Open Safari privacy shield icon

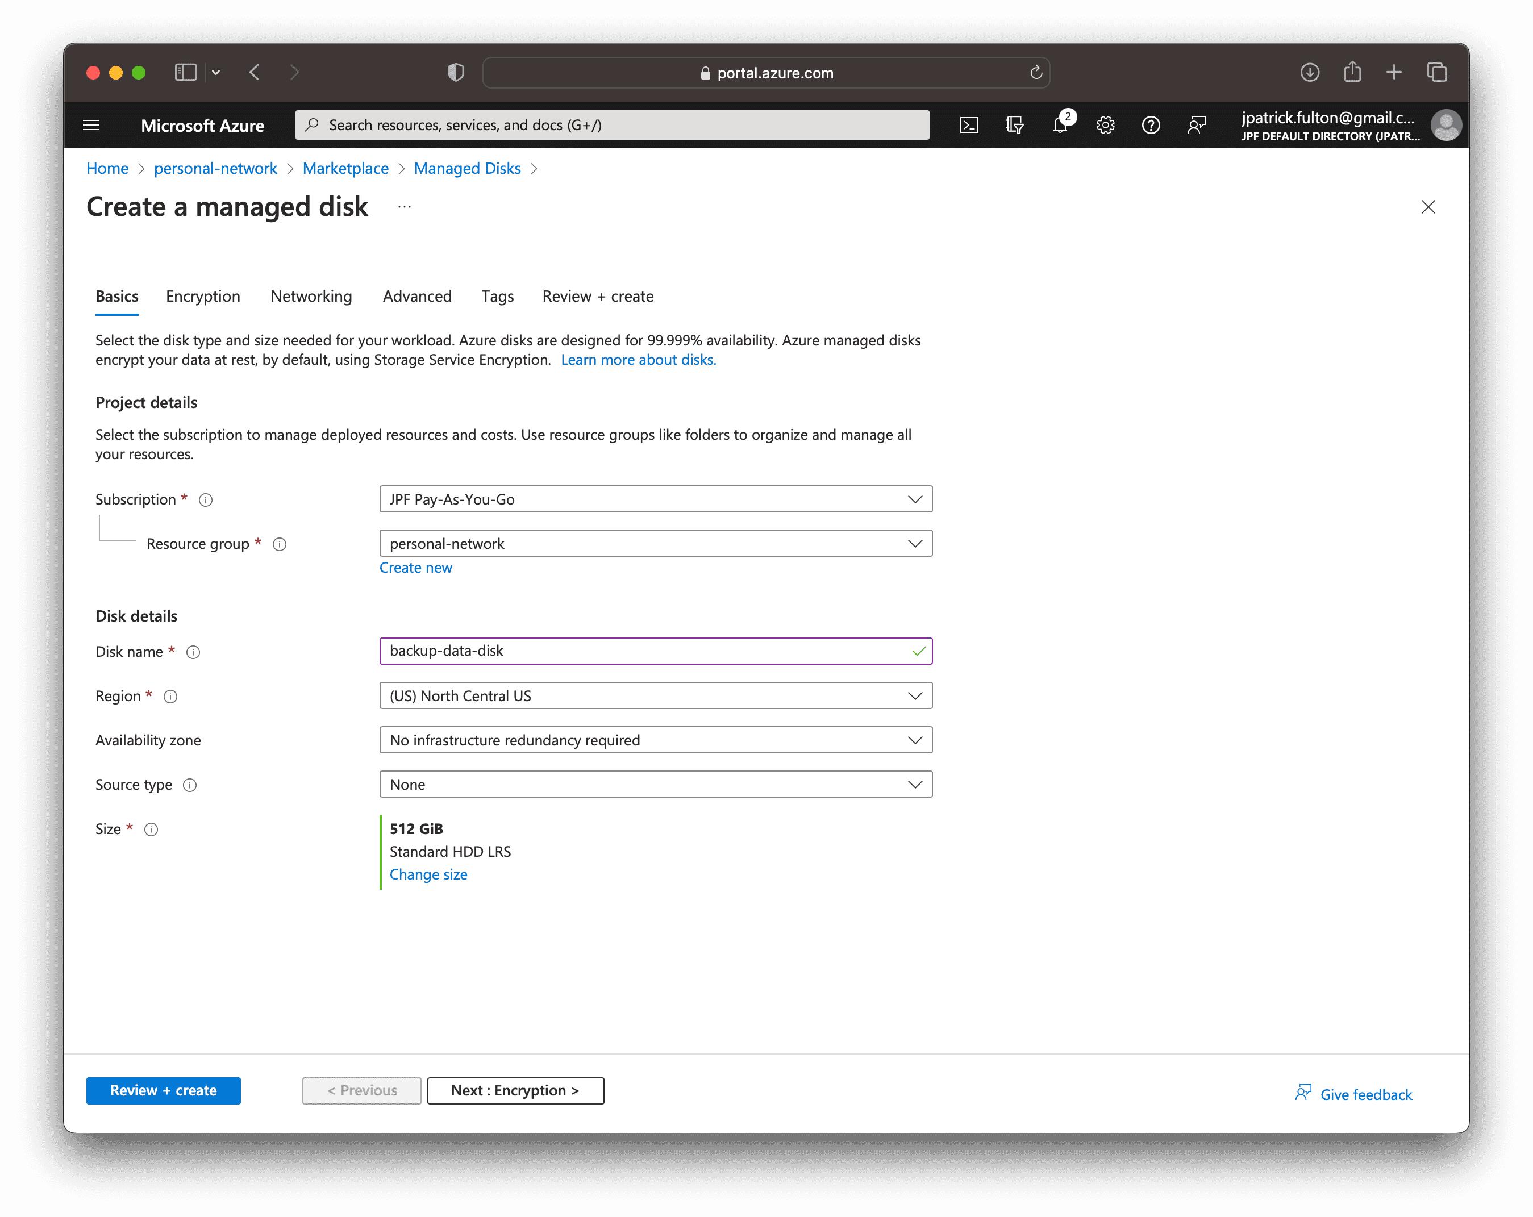click(x=456, y=73)
